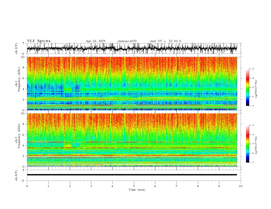This screenshot has height=209, width=271.
Task: Click the ch.2 spectrogram panel
Action: click(132, 140)
